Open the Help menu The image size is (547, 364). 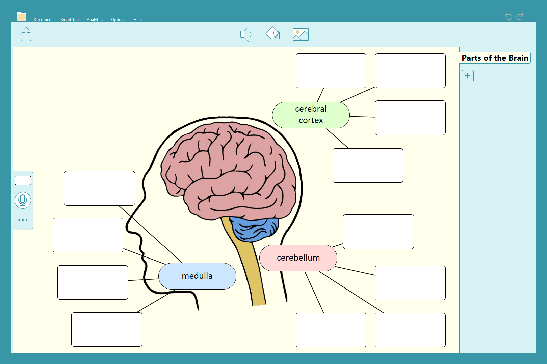pyautogui.click(x=137, y=20)
